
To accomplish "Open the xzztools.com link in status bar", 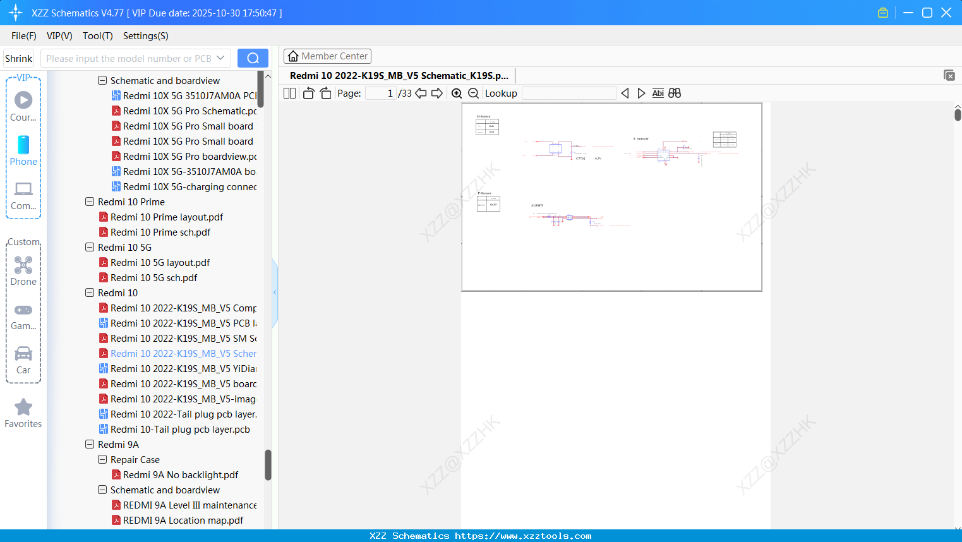I will click(x=524, y=536).
